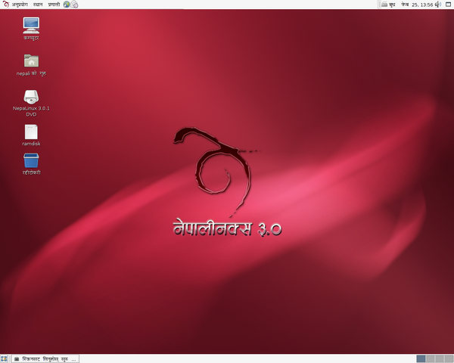This screenshot has height=363, width=454.
Task: Switch to the second workspace
Action: pyautogui.click(x=431, y=359)
